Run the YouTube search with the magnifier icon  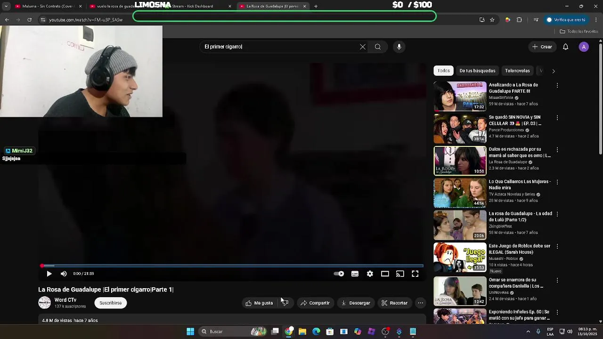click(x=378, y=47)
